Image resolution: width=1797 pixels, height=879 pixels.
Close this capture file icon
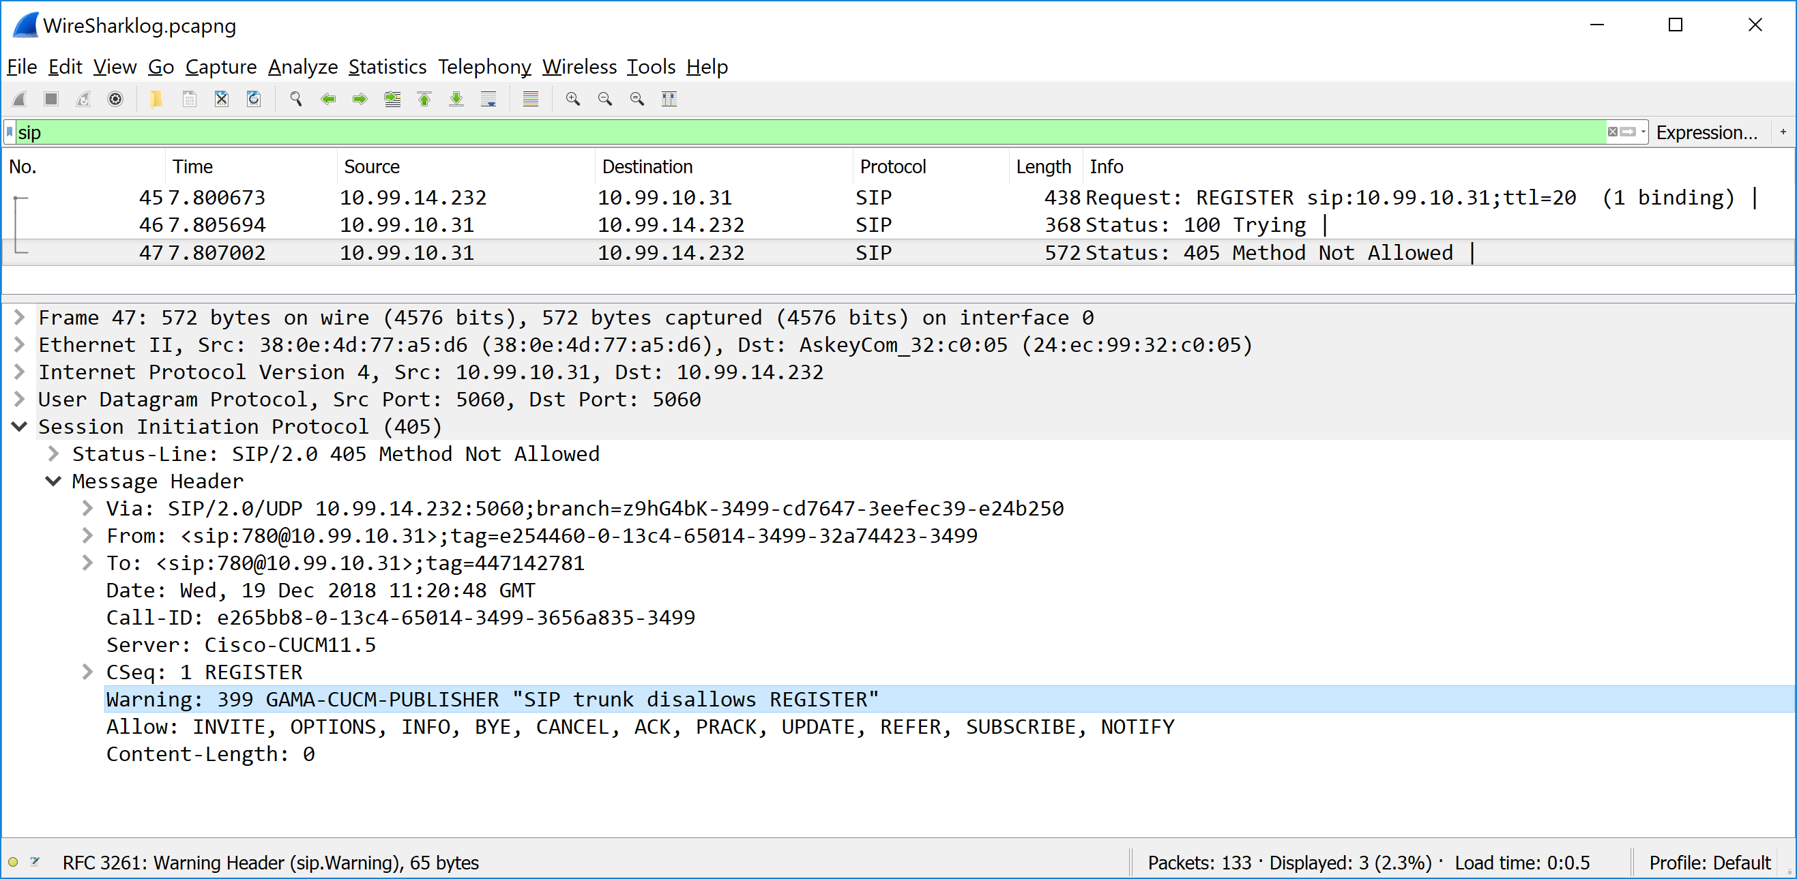click(x=221, y=99)
